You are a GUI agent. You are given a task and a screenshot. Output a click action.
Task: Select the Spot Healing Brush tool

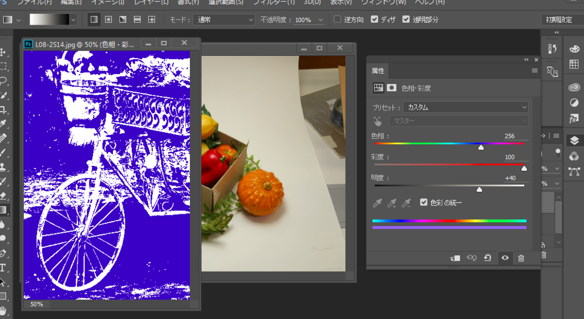[x=3, y=138]
